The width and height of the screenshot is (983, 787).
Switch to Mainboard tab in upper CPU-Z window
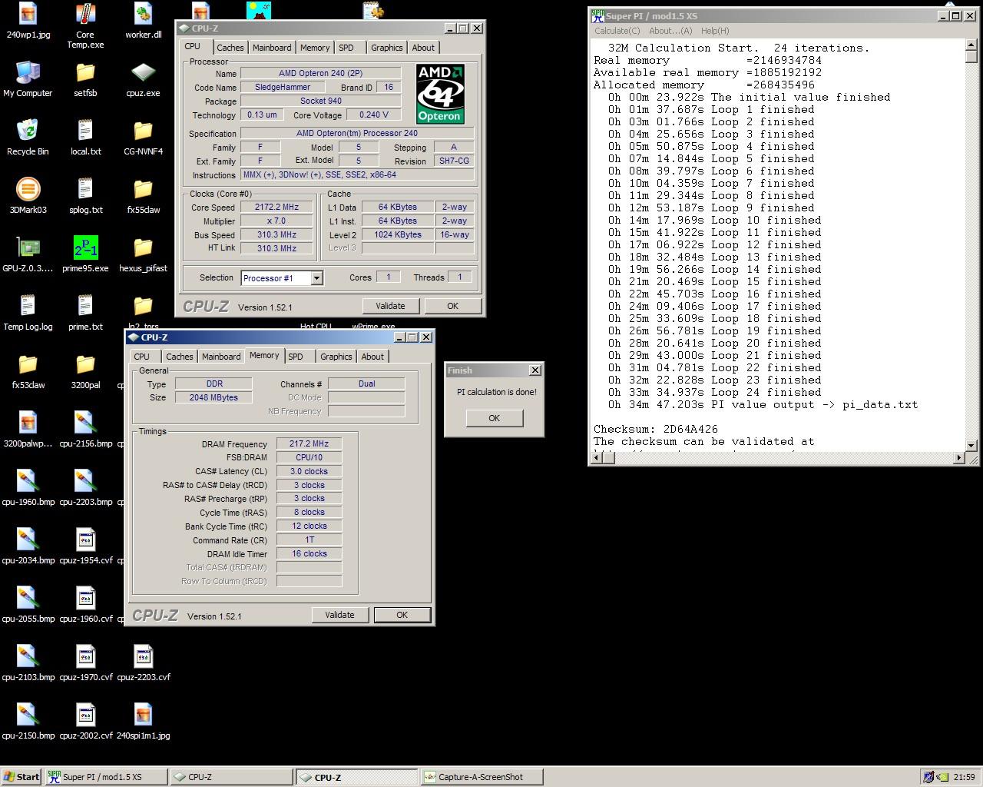(272, 48)
